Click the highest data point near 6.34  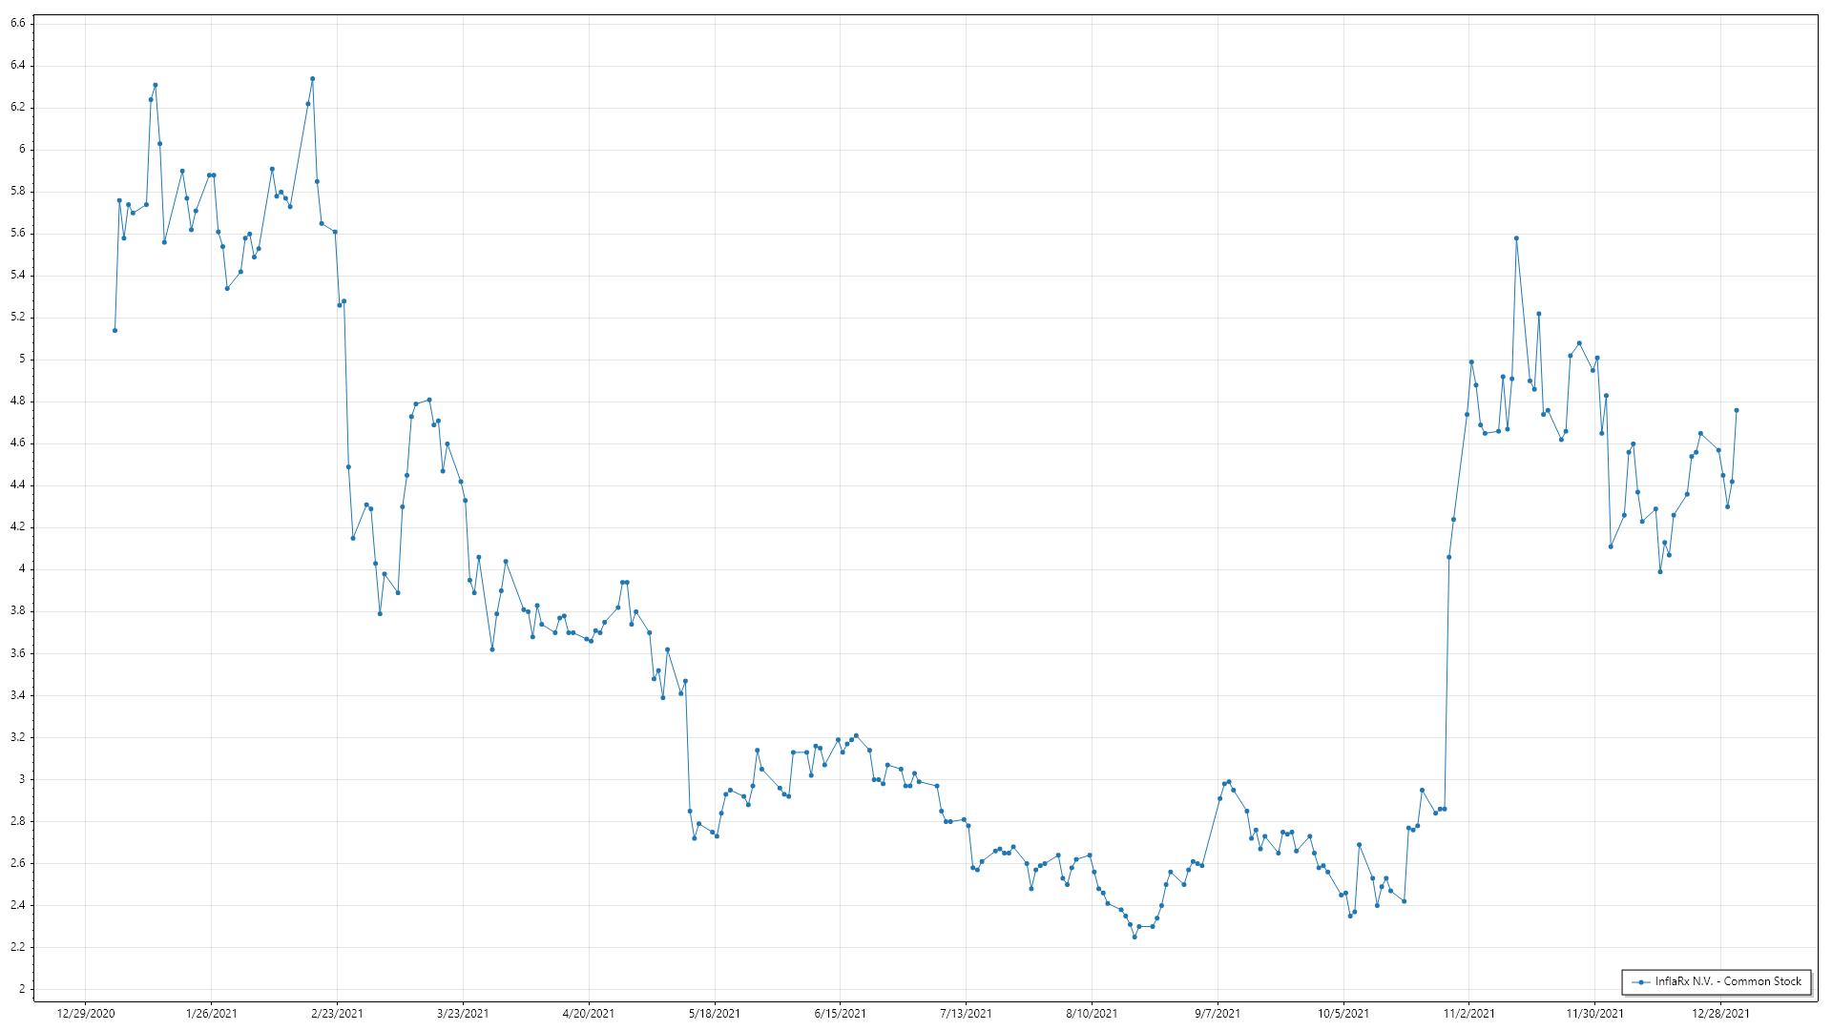(x=312, y=79)
